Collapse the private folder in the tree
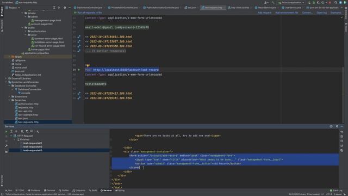 22,13
